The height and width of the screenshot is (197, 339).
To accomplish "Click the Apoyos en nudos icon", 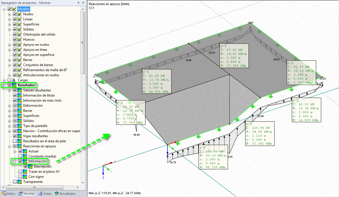I will point(19,45).
